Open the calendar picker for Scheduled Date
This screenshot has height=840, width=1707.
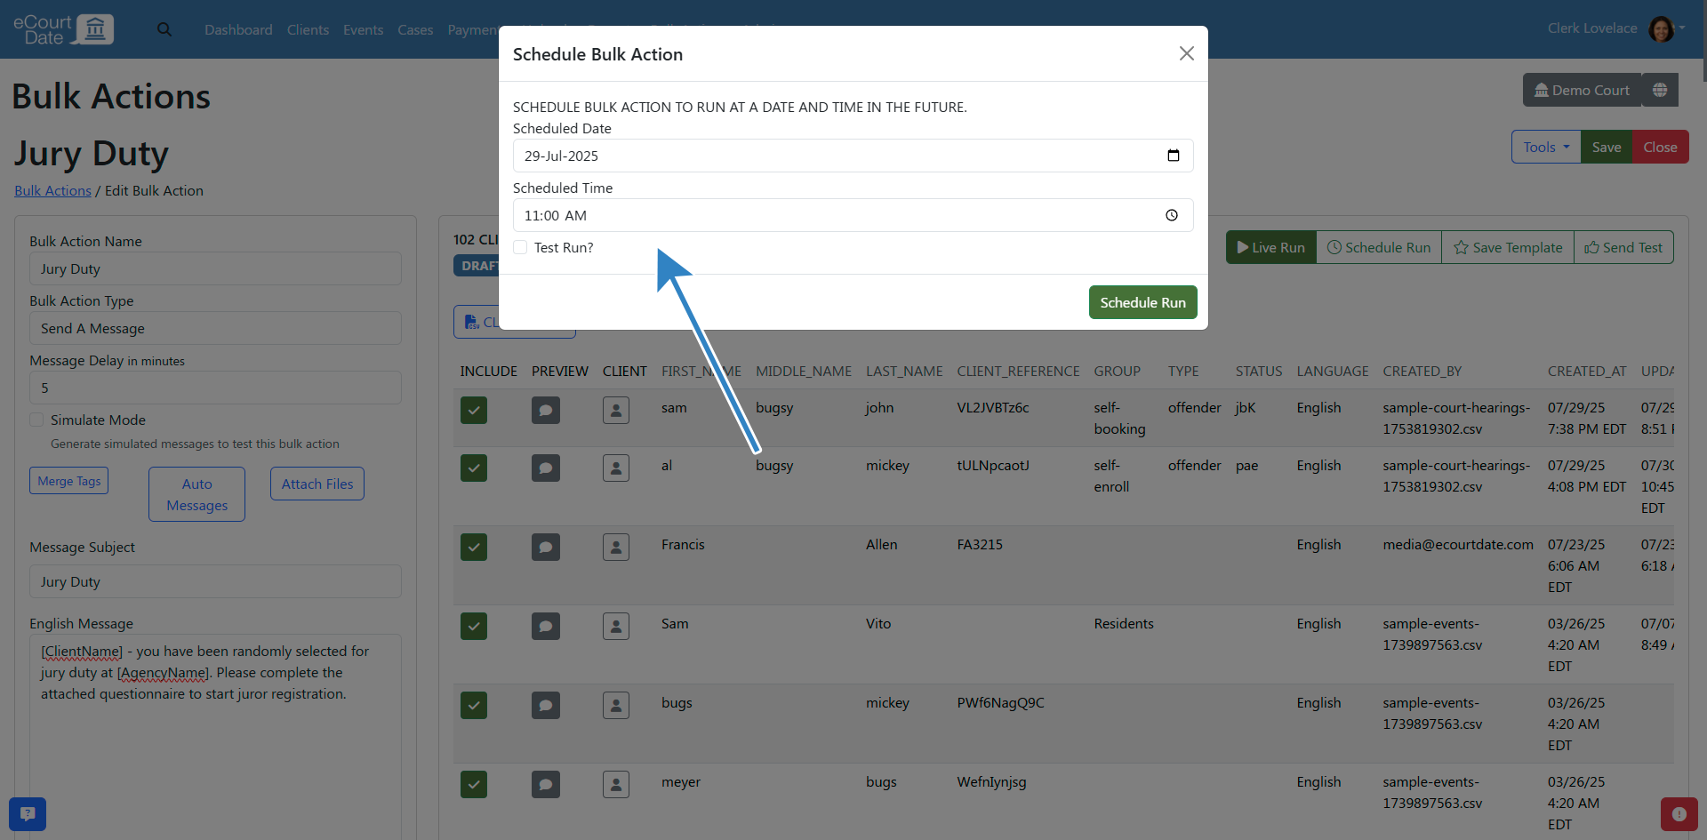(x=1174, y=156)
